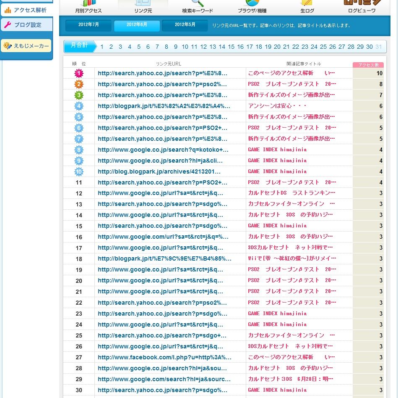Image resolution: width=398 pixels, height=398 pixels.
Task: Open blog.blogpark.jp/archives/4213201 URL
Action: click(x=159, y=171)
